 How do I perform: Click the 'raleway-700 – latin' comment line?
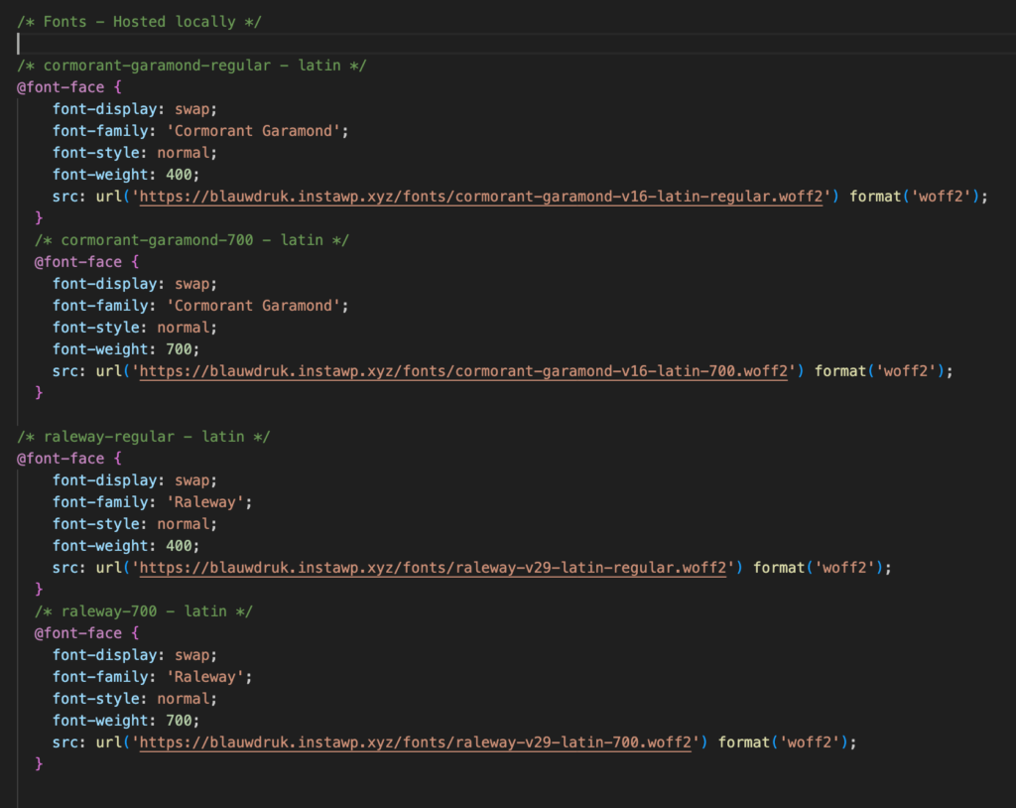(x=143, y=611)
